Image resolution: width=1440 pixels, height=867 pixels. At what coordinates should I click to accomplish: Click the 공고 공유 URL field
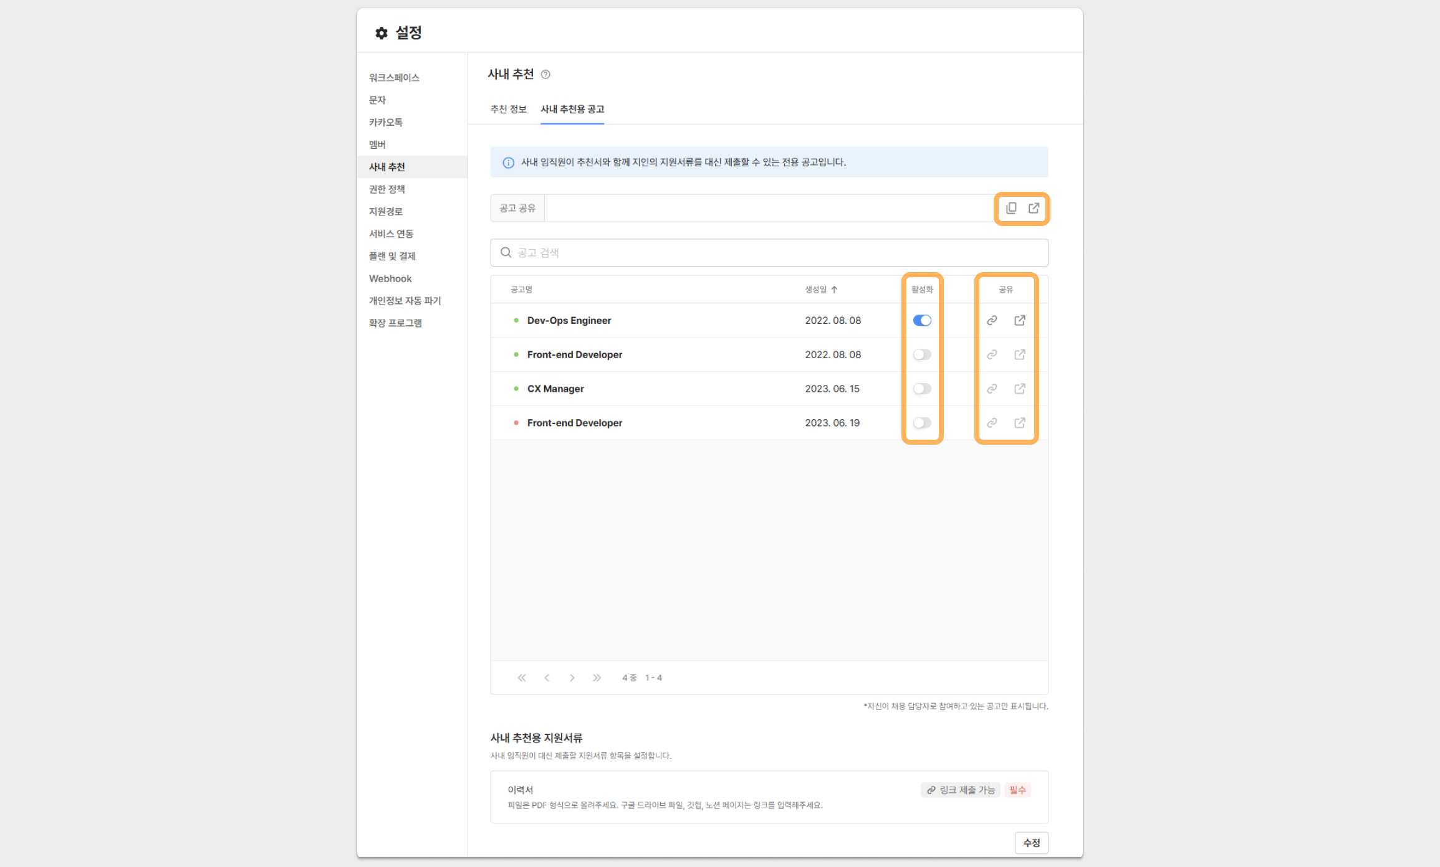tap(769, 208)
